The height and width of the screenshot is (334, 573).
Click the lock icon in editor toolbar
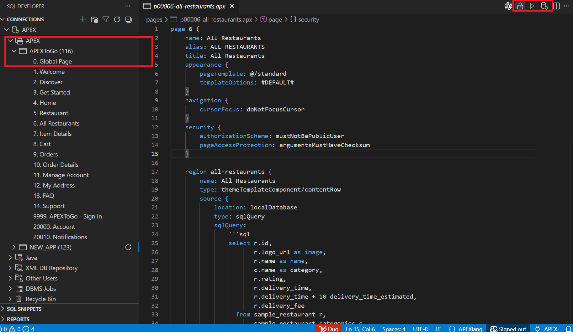pyautogui.click(x=520, y=6)
